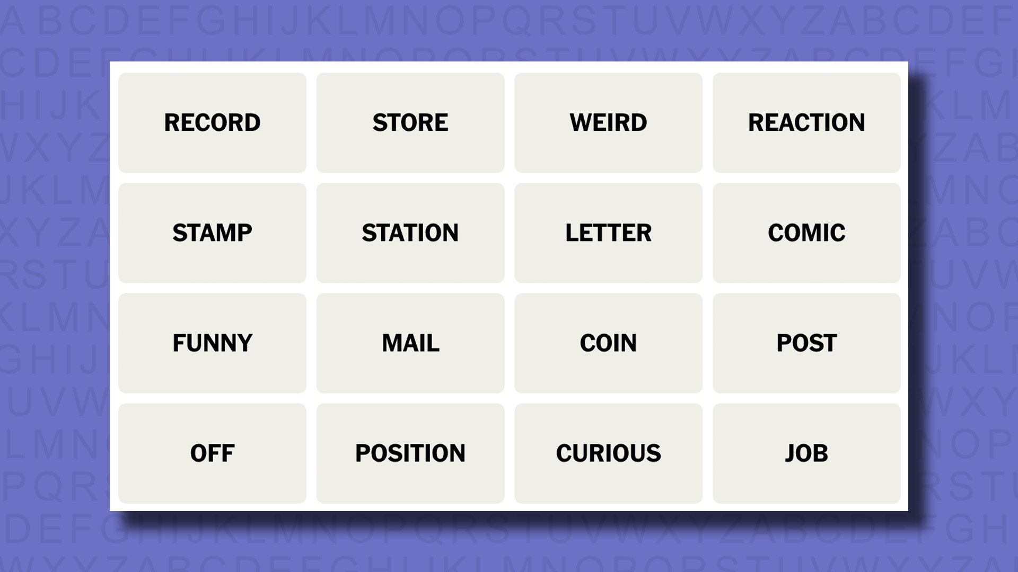Select the COMIC word tile
The height and width of the screenshot is (572, 1018).
tap(806, 233)
